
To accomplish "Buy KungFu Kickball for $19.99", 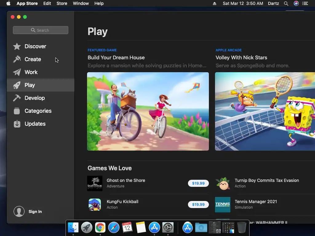I will (198, 204).
